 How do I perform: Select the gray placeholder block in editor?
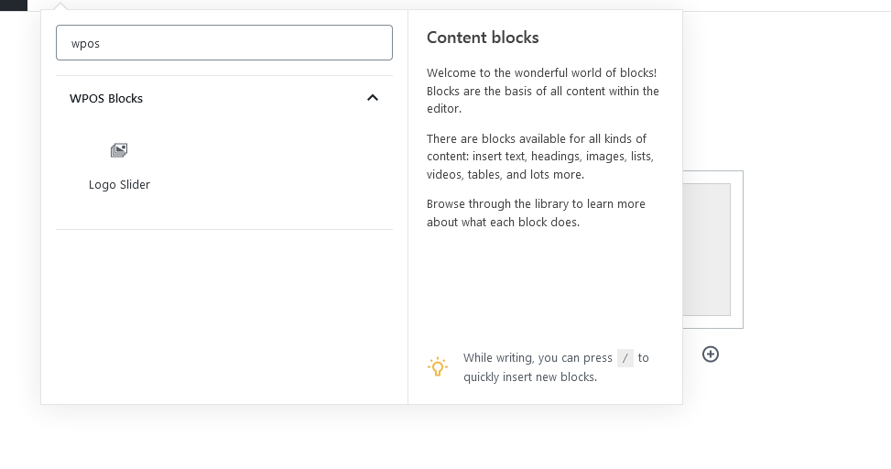click(706, 249)
